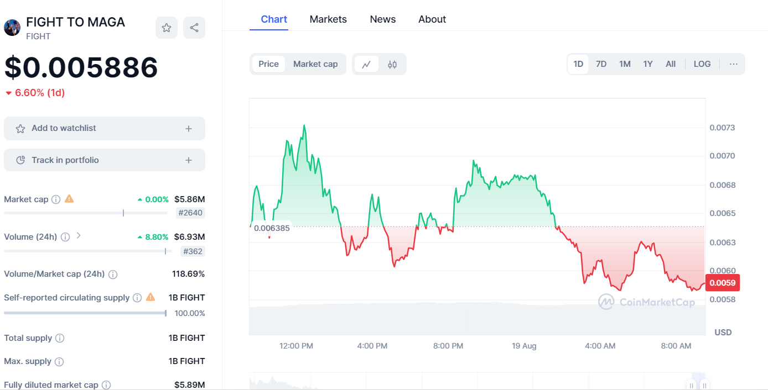The width and height of the screenshot is (768, 390).
Task: Click the 6.60% (1d) change indicator
Action: coord(35,93)
